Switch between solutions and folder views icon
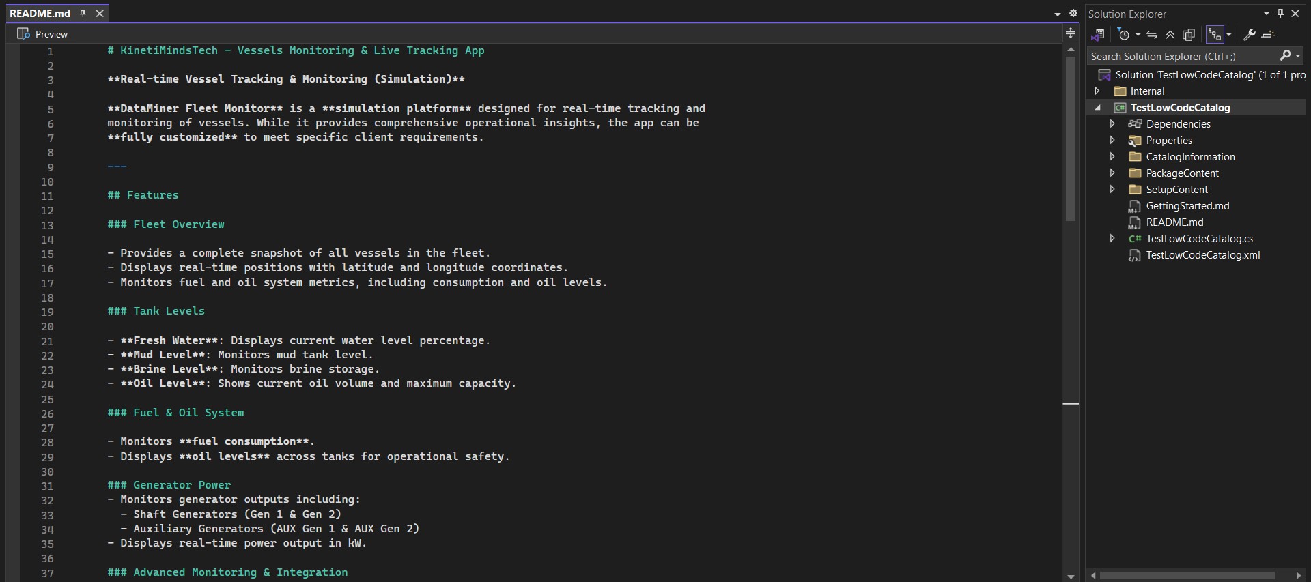The width and height of the screenshot is (1311, 582). (1098, 34)
